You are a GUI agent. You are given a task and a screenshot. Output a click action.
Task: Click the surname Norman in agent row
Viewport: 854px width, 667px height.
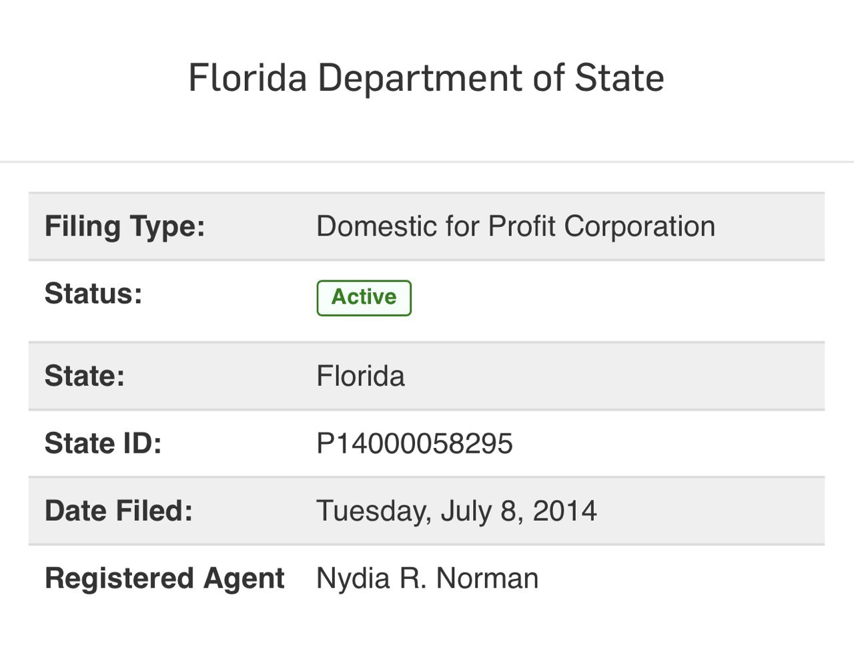(x=487, y=578)
